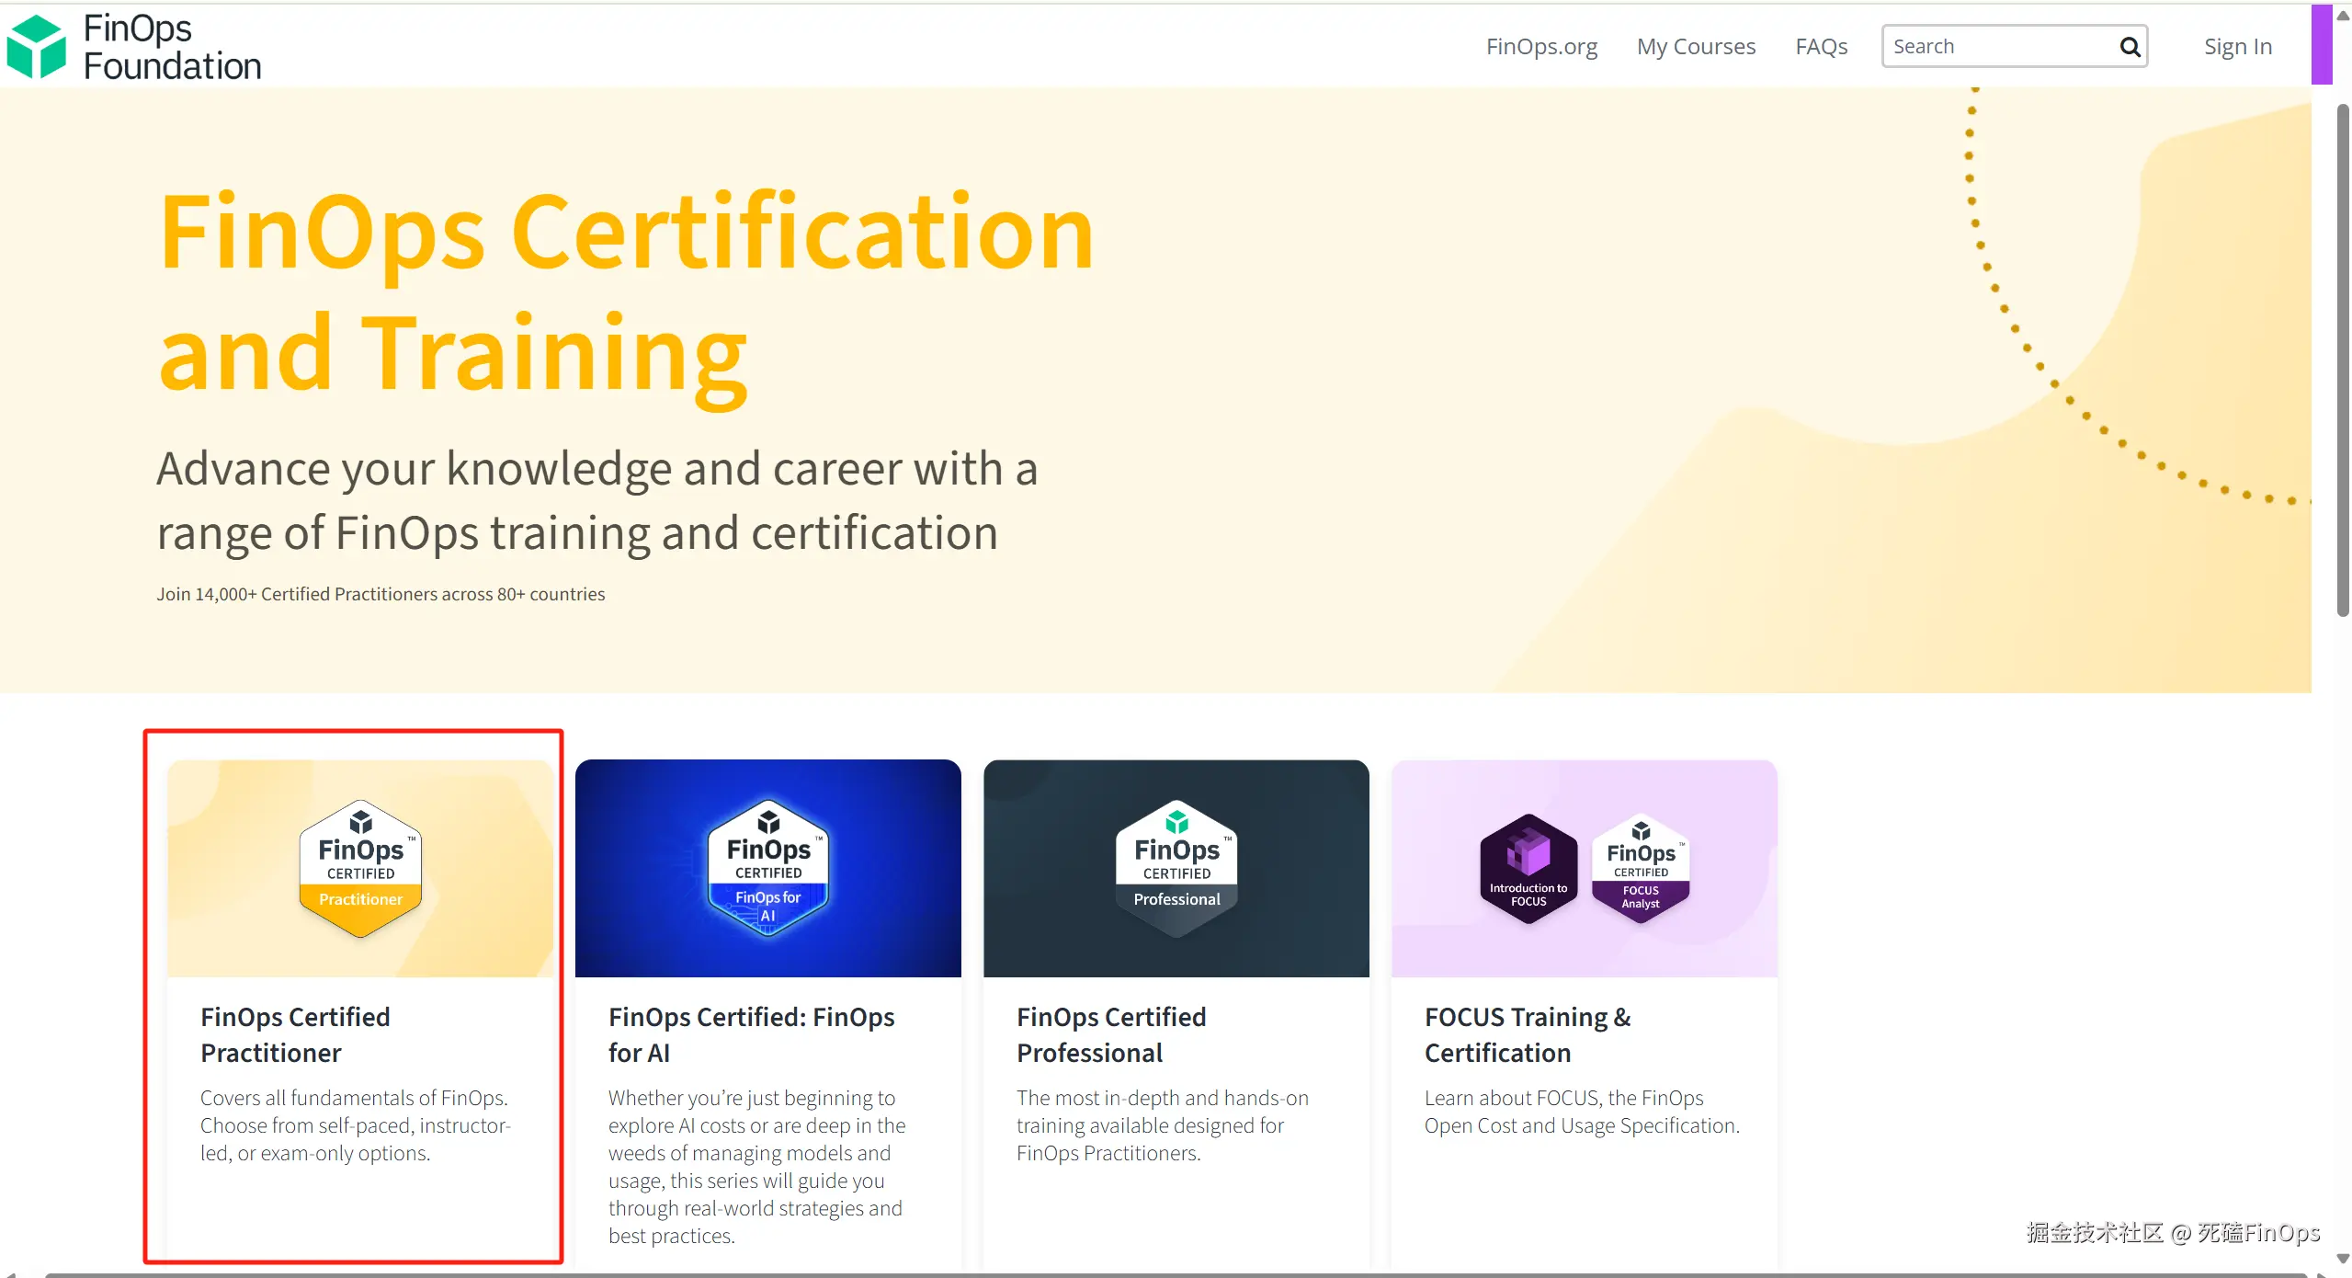Viewport: 2352px width, 1278px height.
Task: Open FinOps Certified: FinOps for AI title
Action: (751, 1034)
